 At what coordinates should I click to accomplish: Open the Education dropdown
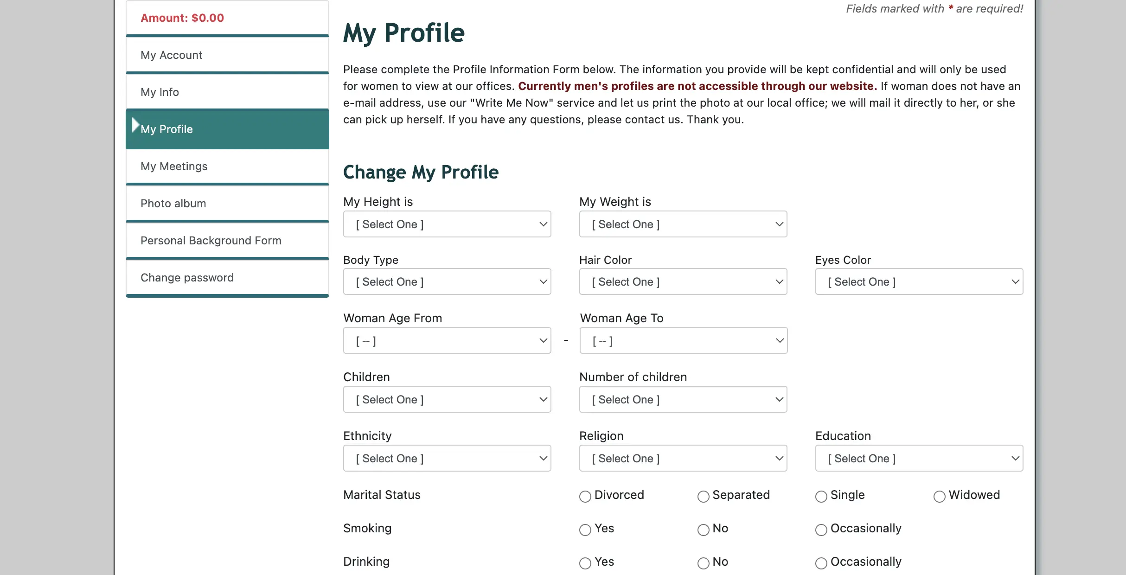(919, 459)
